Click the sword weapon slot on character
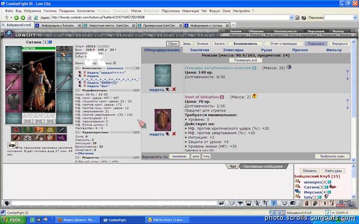Image resolution: width=359 pixels, height=224 pixels. [x=14, y=82]
